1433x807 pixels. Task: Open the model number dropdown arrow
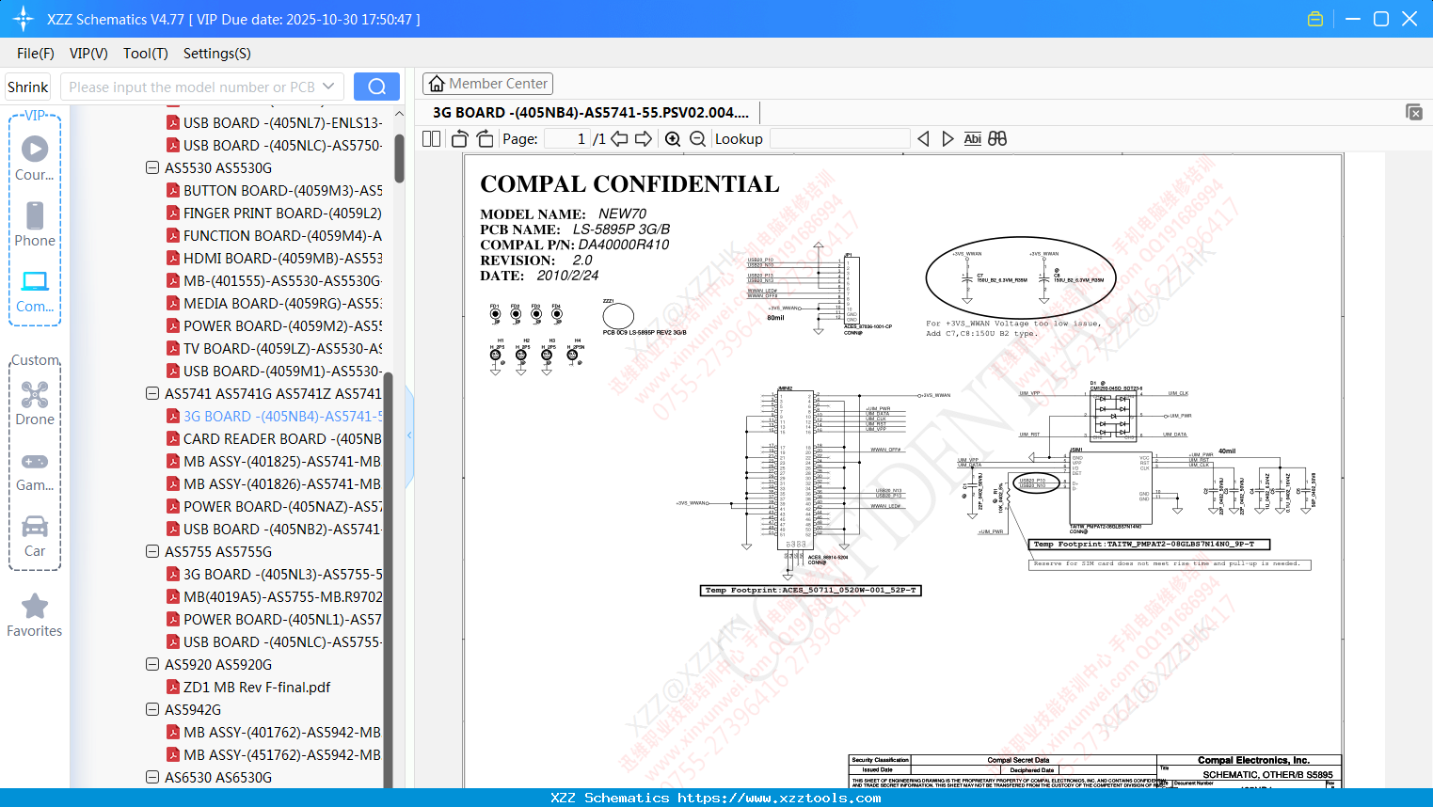328,87
